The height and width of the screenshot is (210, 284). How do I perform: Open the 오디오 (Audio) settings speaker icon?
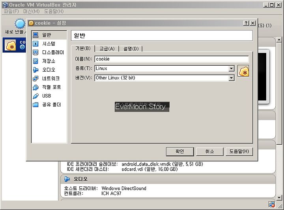click(x=35, y=70)
